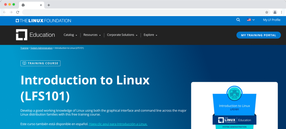Viewport: 286px width, 129px height.
Task: Open the Spanish course link
Action: 118,124
